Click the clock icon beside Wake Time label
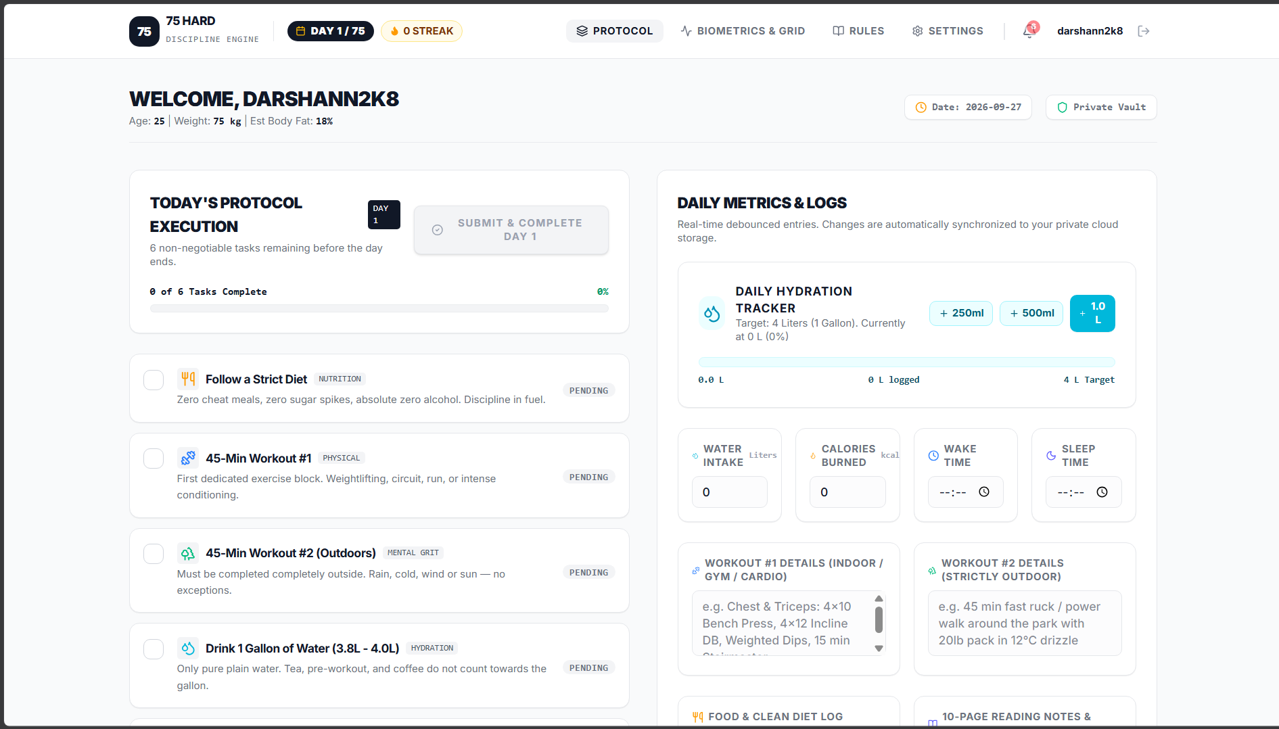The width and height of the screenshot is (1279, 729). [x=933, y=456]
